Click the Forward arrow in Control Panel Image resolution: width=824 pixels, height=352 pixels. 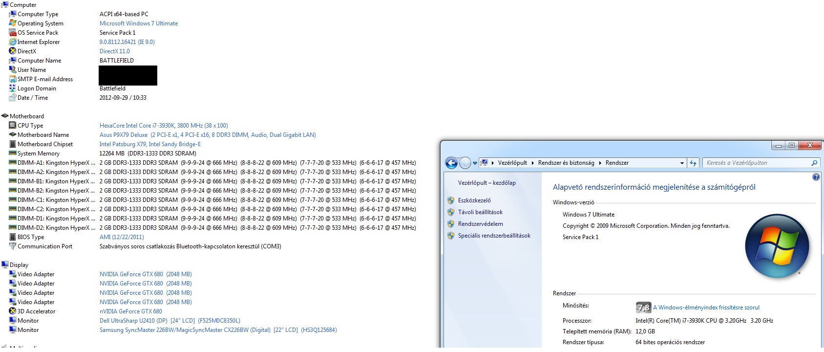click(x=465, y=163)
